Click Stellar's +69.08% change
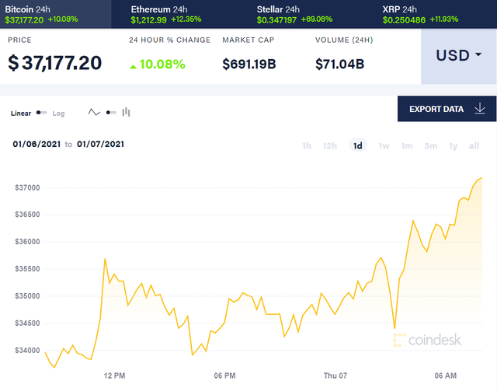497x388 pixels. coord(317,19)
